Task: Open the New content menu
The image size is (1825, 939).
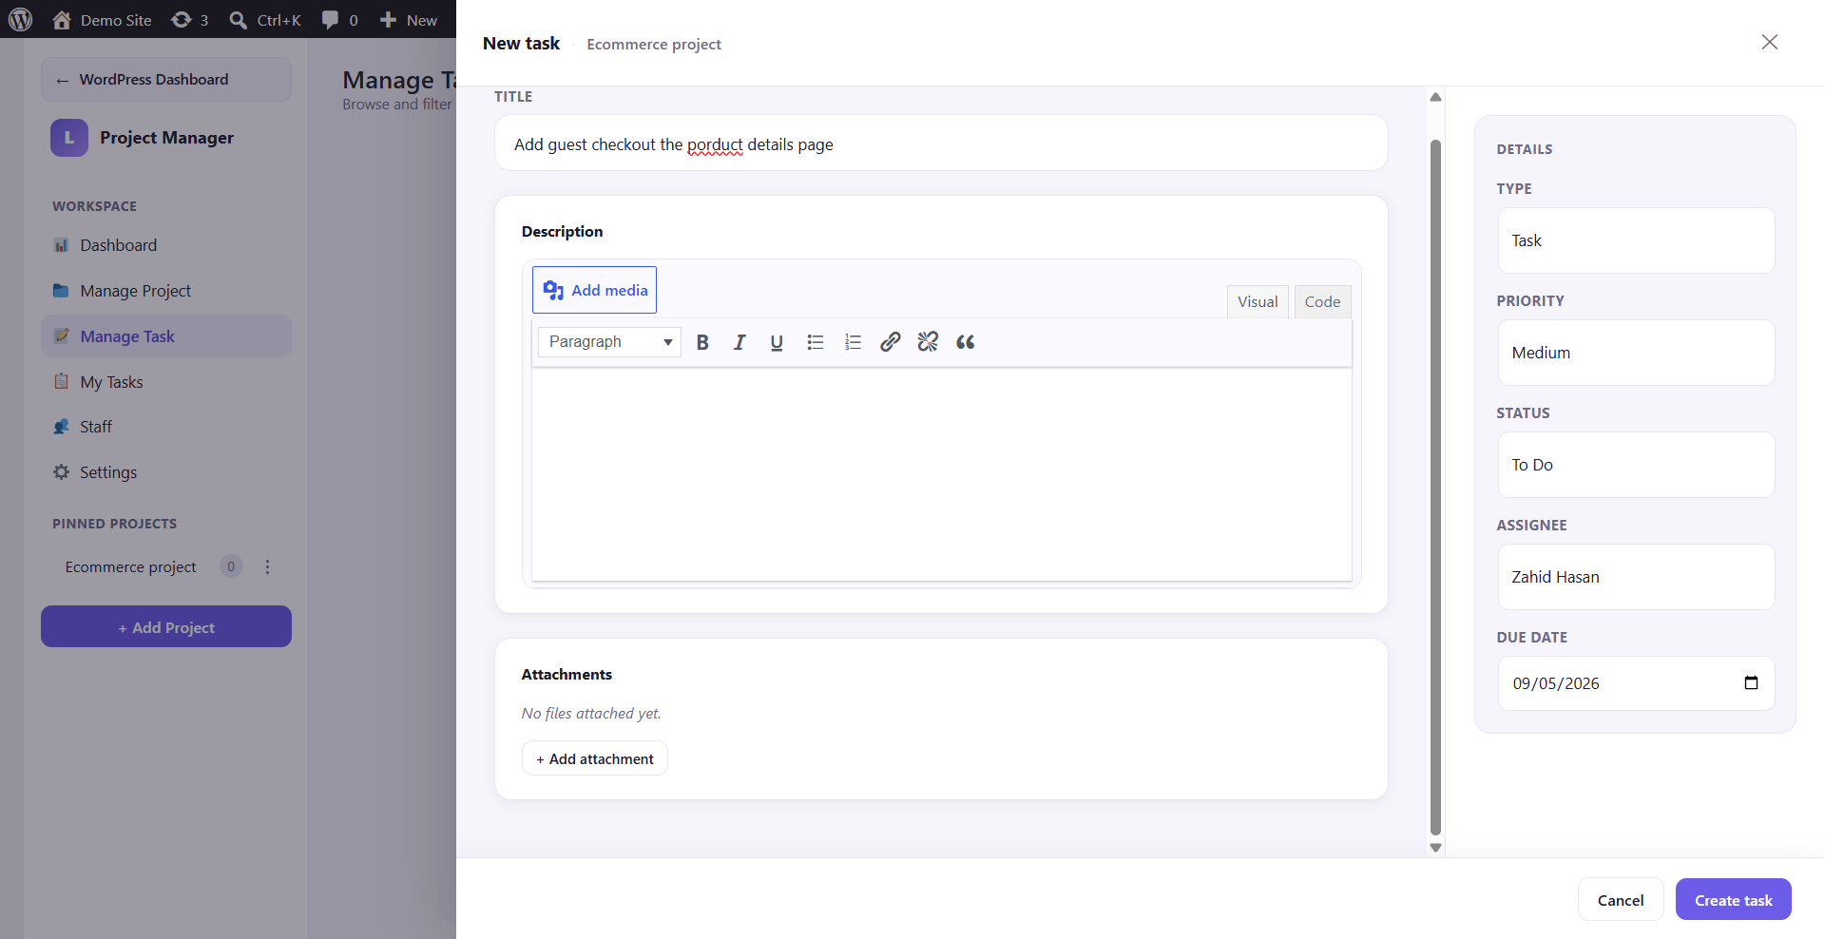Action: click(409, 20)
